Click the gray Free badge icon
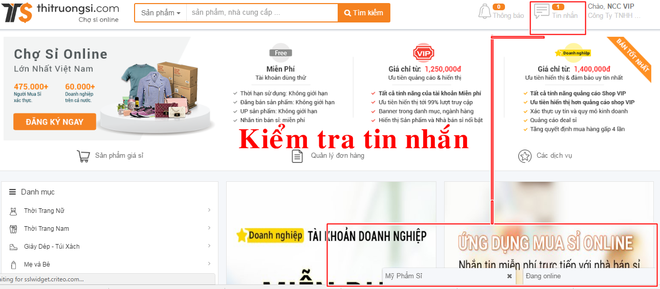The image size is (660, 289). point(280,53)
